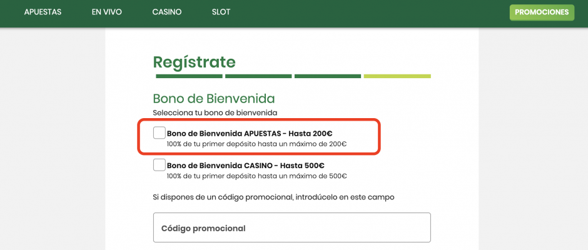The width and height of the screenshot is (588, 250).
Task: Click the 'Selecciona tu bono de bienvenida' text
Action: click(x=215, y=112)
